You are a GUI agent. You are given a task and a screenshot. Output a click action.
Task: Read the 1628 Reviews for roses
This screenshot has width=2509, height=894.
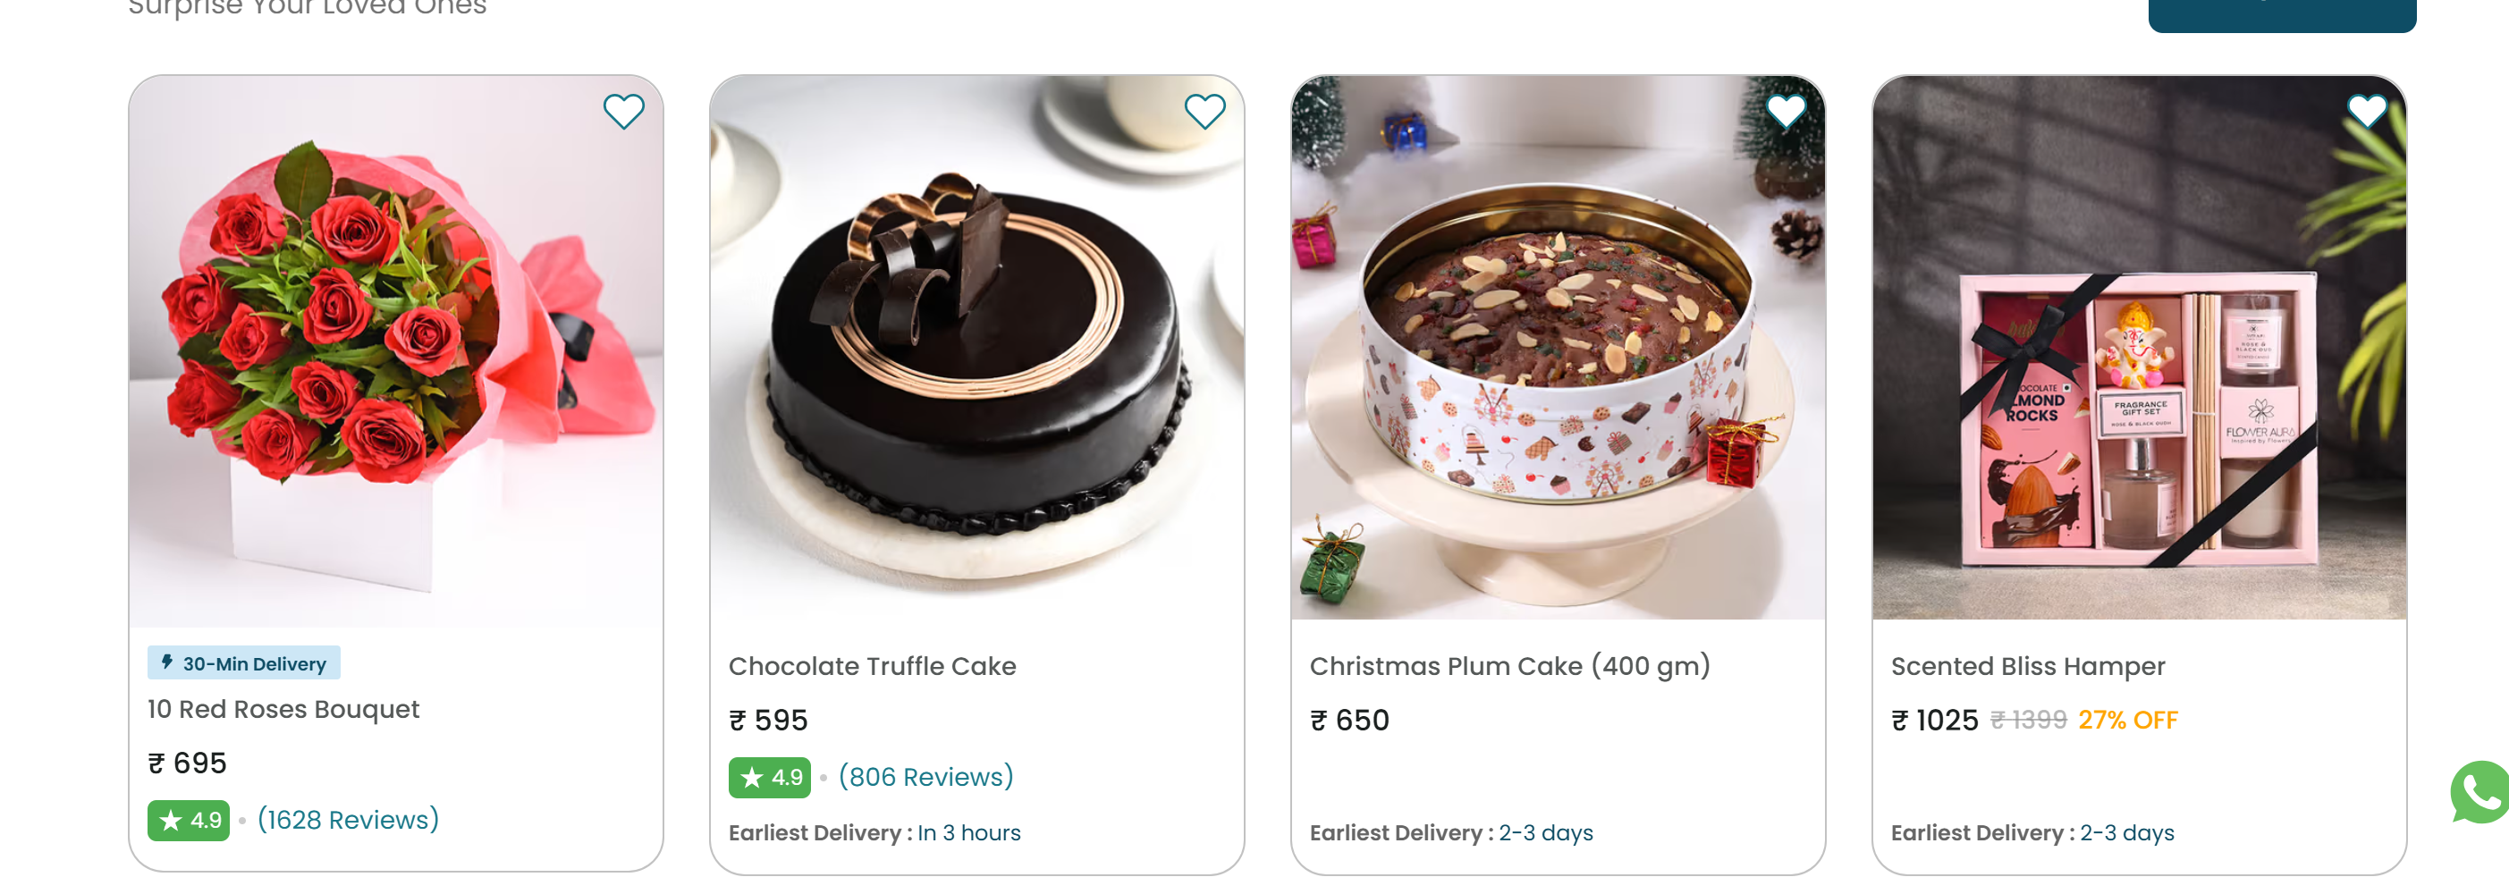tap(348, 820)
